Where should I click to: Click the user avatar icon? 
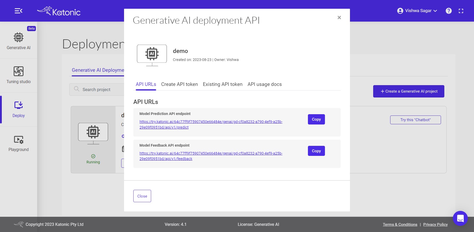(x=400, y=11)
